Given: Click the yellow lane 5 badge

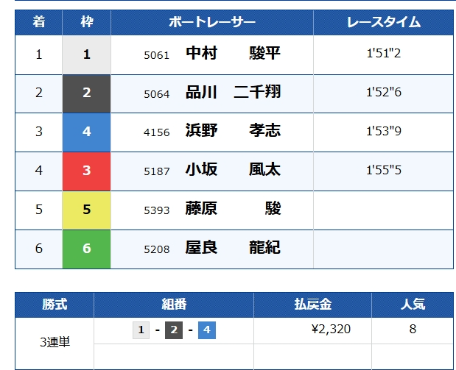Looking at the screenshot, I should pos(86,210).
